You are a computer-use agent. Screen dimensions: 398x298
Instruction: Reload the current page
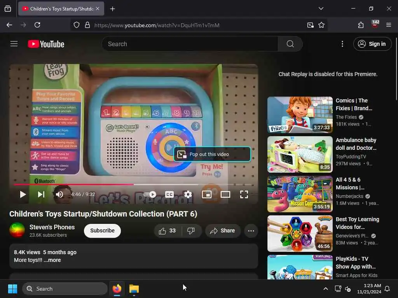pos(37,25)
